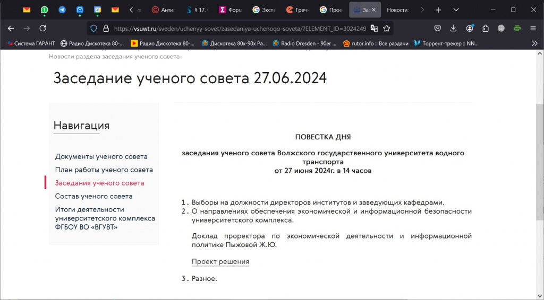The width and height of the screenshot is (544, 300).
Task: Click the Навигация sidebar heading
Action: click(81, 125)
